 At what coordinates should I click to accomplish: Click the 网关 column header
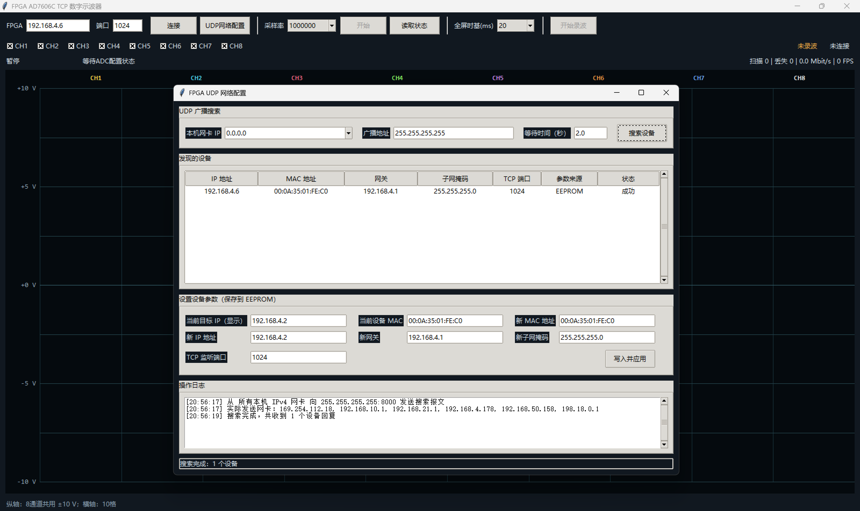click(x=381, y=179)
